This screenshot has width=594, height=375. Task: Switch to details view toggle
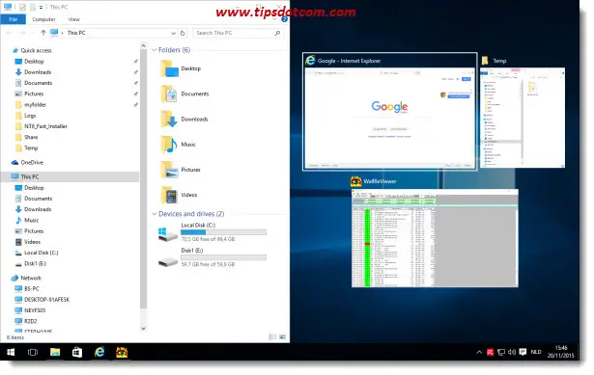pos(272,336)
